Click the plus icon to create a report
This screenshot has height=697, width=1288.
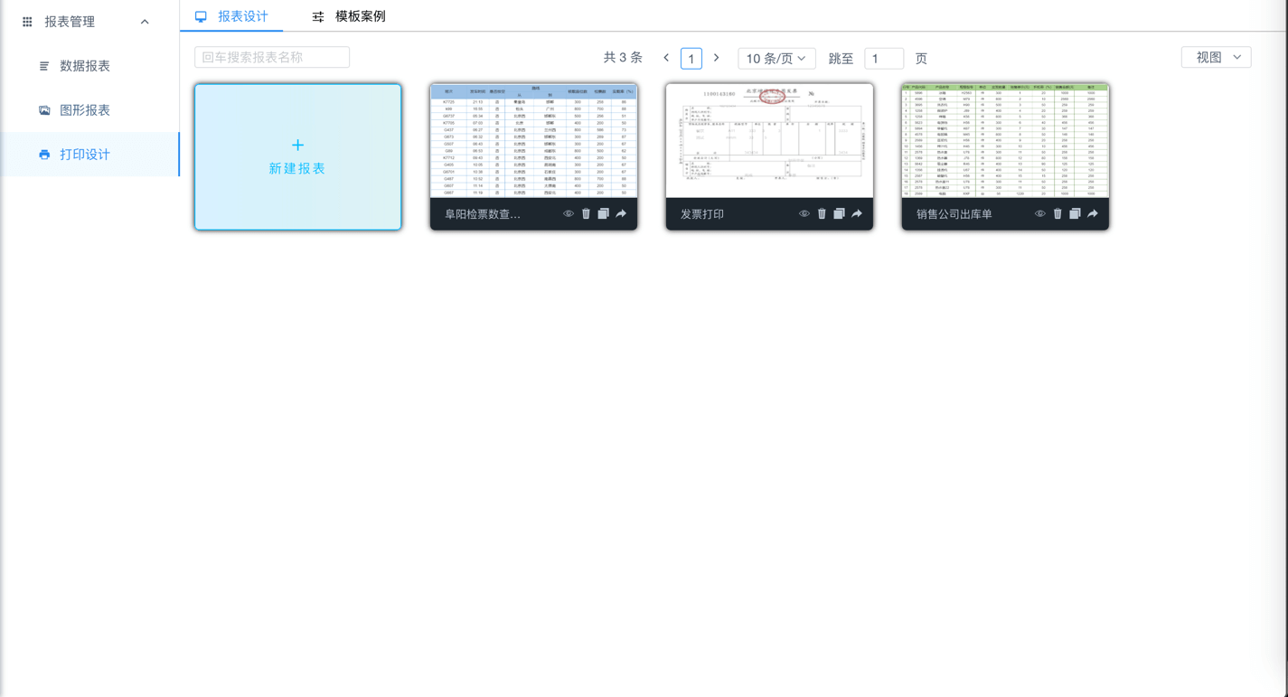(297, 145)
